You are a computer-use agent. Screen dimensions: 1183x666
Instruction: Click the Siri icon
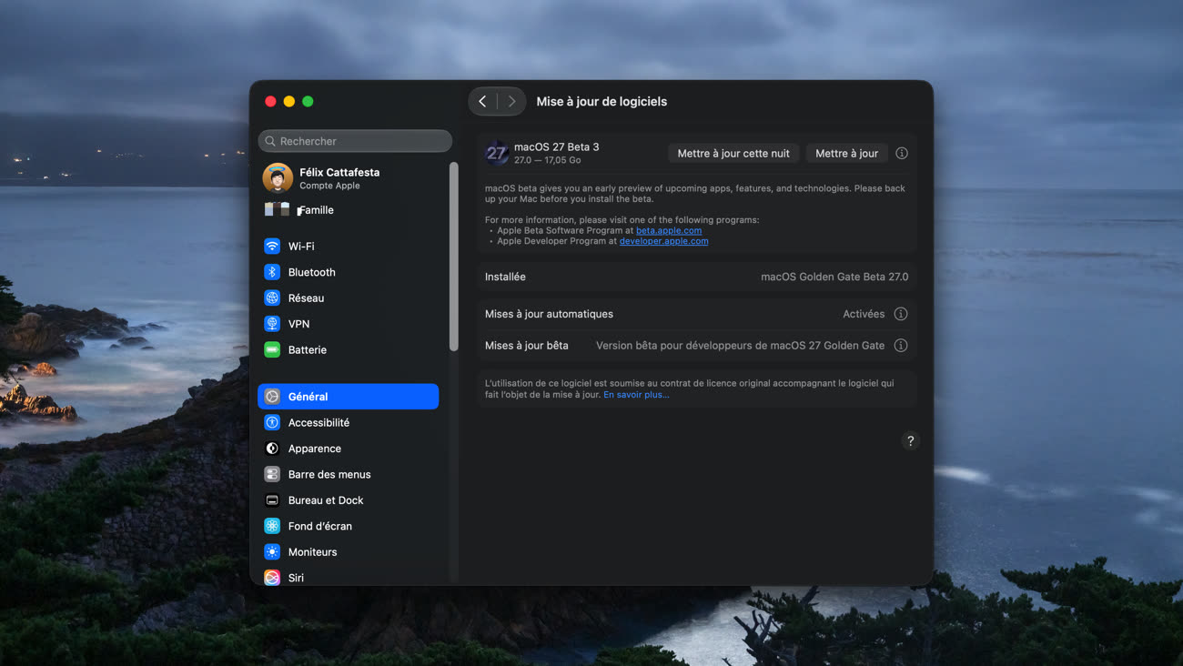272,578
